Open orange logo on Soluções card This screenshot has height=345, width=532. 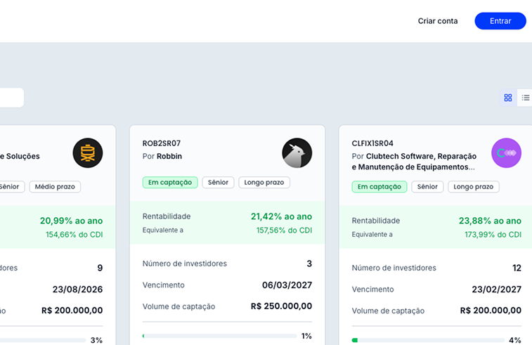click(x=88, y=153)
